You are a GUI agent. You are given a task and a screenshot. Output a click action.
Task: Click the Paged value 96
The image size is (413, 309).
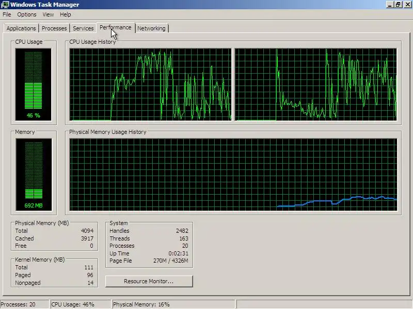[x=90, y=275]
